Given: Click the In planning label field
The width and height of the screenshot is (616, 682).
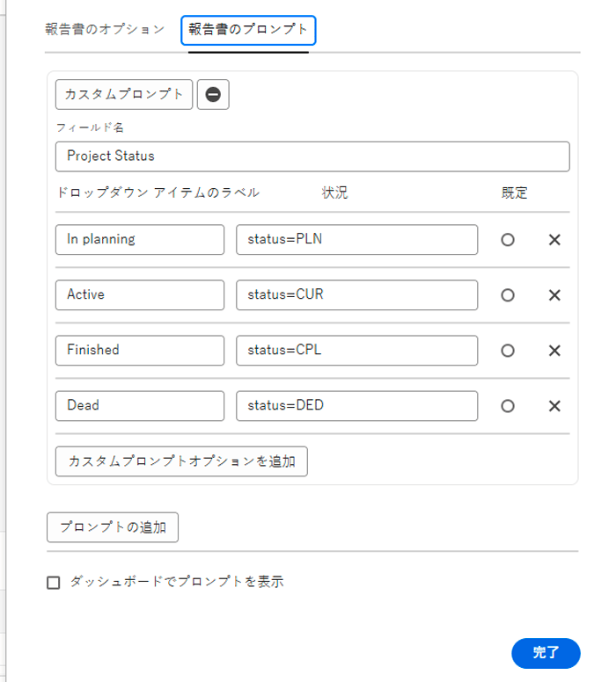Looking at the screenshot, I should (x=139, y=239).
